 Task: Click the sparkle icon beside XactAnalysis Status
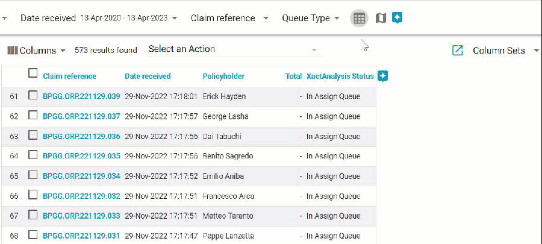coord(382,76)
